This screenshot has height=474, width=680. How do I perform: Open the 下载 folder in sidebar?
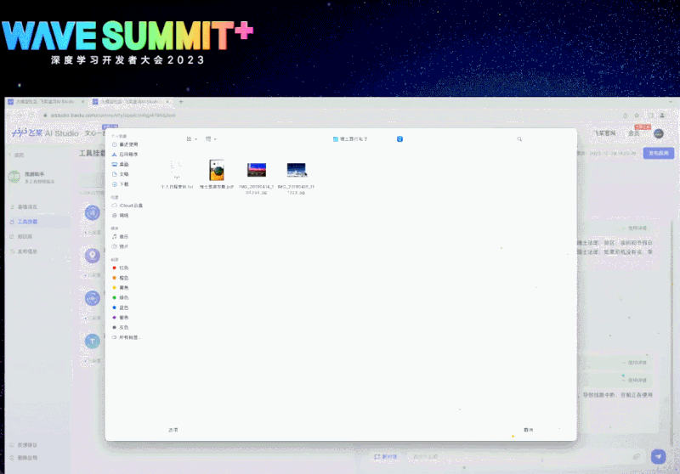click(x=124, y=183)
